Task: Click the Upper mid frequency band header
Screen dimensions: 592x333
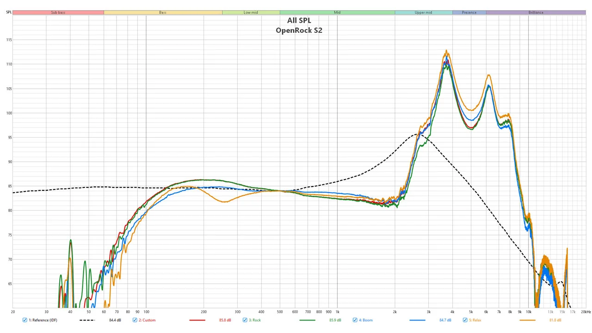Action: click(x=424, y=12)
